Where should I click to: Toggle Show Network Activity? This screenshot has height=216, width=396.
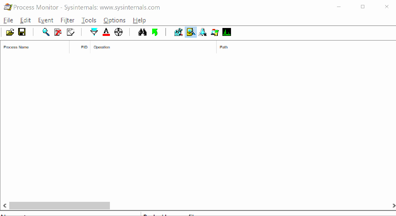(203, 32)
